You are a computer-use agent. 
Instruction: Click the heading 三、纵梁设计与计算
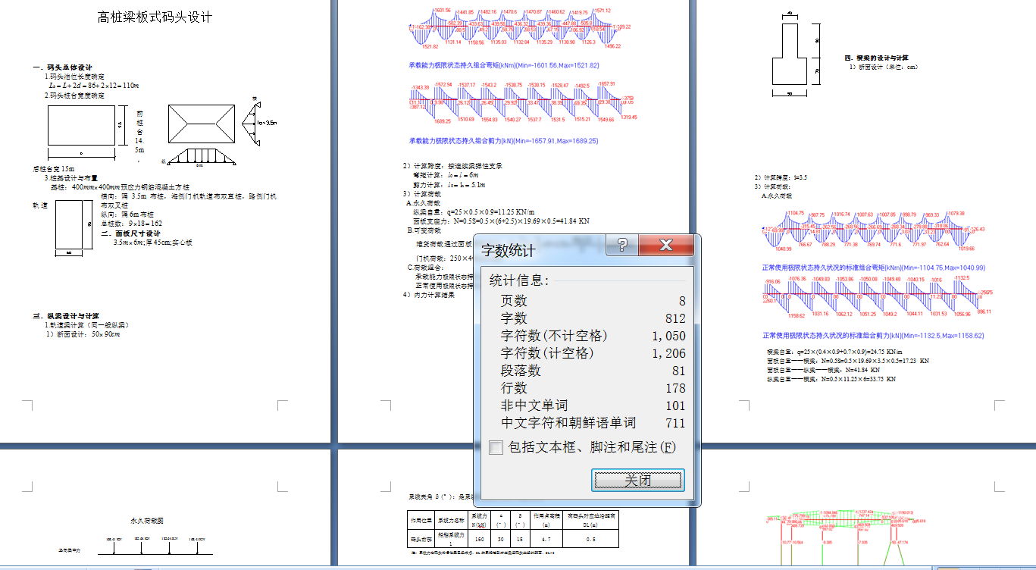pos(66,316)
